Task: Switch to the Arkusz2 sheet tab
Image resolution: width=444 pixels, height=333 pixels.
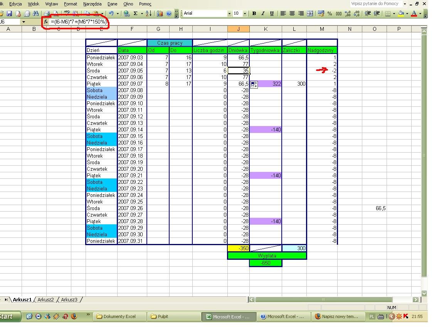Action: [x=45, y=299]
